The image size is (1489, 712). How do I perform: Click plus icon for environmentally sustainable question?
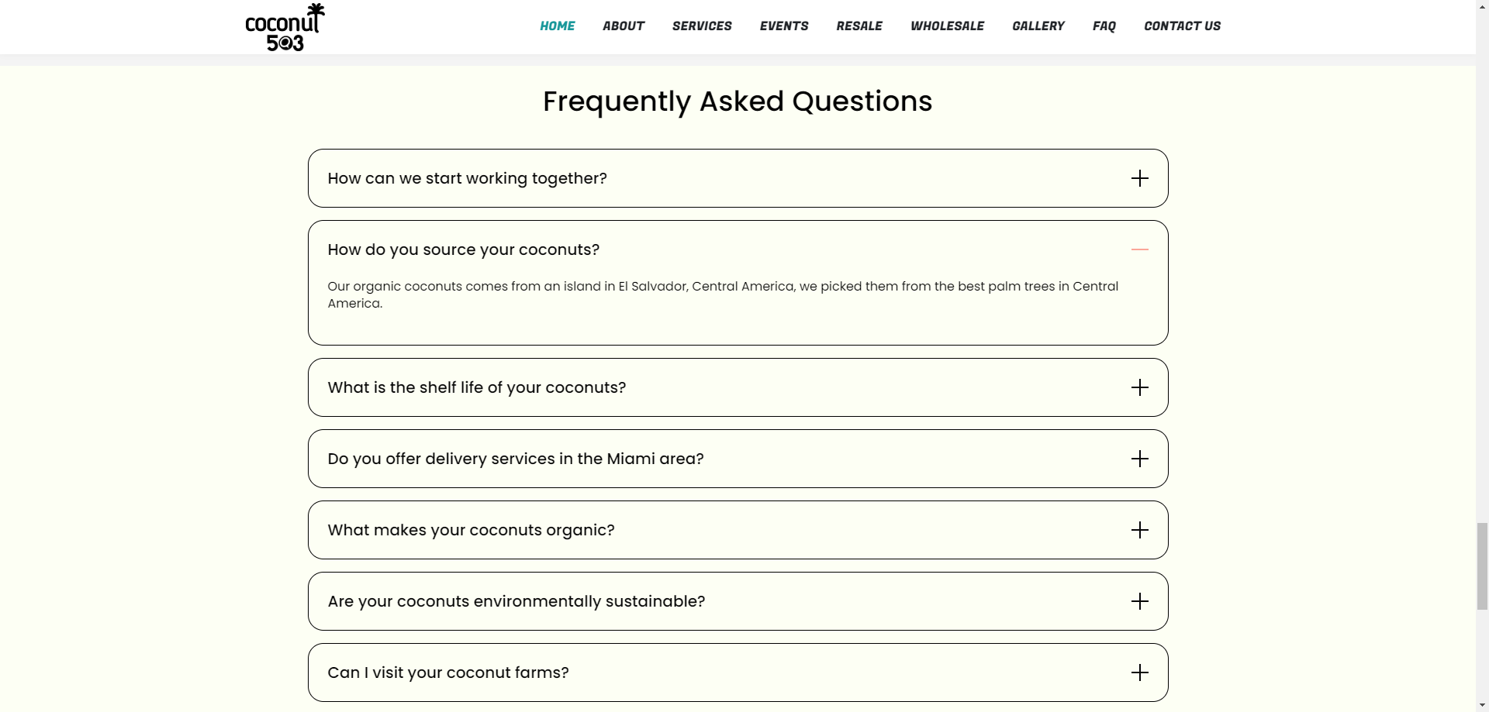[1139, 601]
